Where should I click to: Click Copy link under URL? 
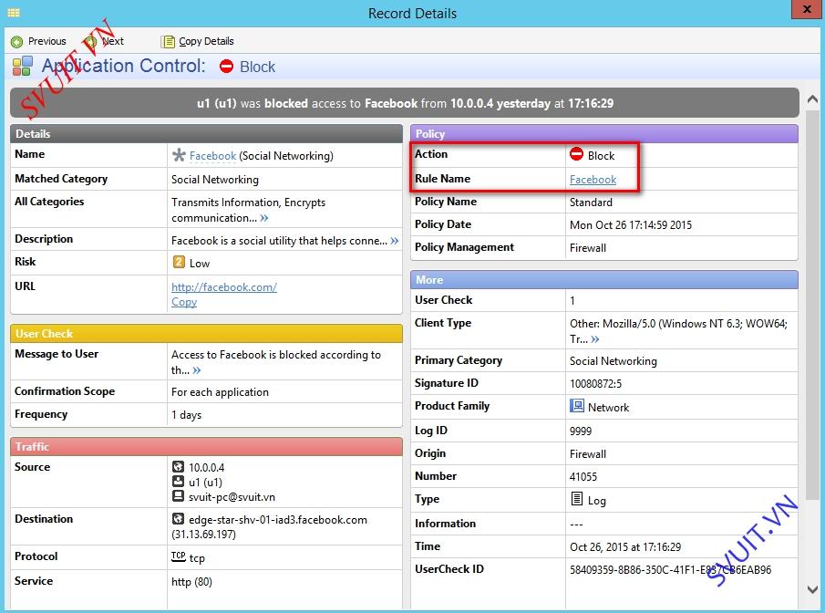coord(184,302)
